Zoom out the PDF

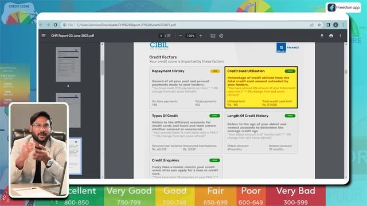click(180, 35)
